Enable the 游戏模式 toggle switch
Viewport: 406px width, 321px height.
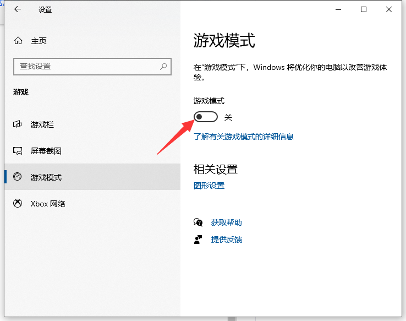coord(206,117)
